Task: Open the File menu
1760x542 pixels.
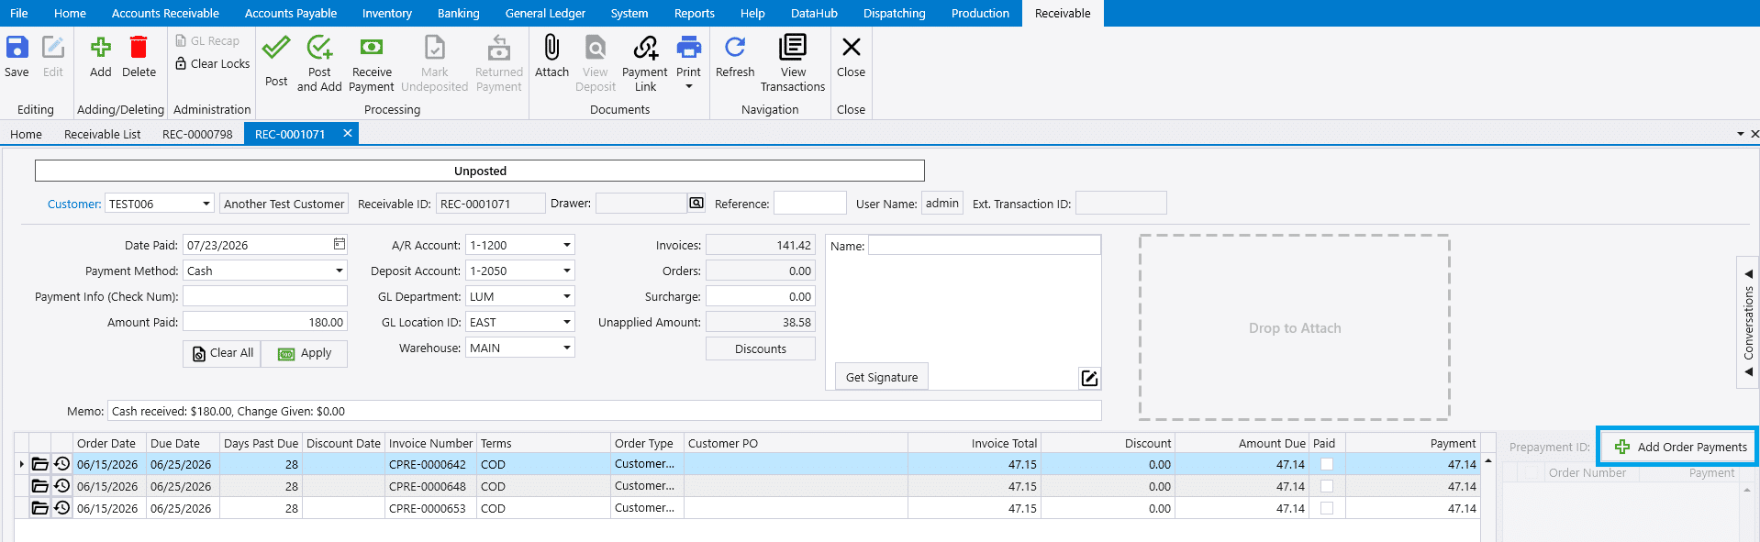Action: pyautogui.click(x=19, y=13)
